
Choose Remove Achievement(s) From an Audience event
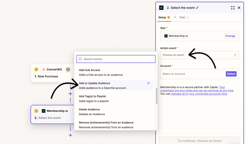point(114,125)
